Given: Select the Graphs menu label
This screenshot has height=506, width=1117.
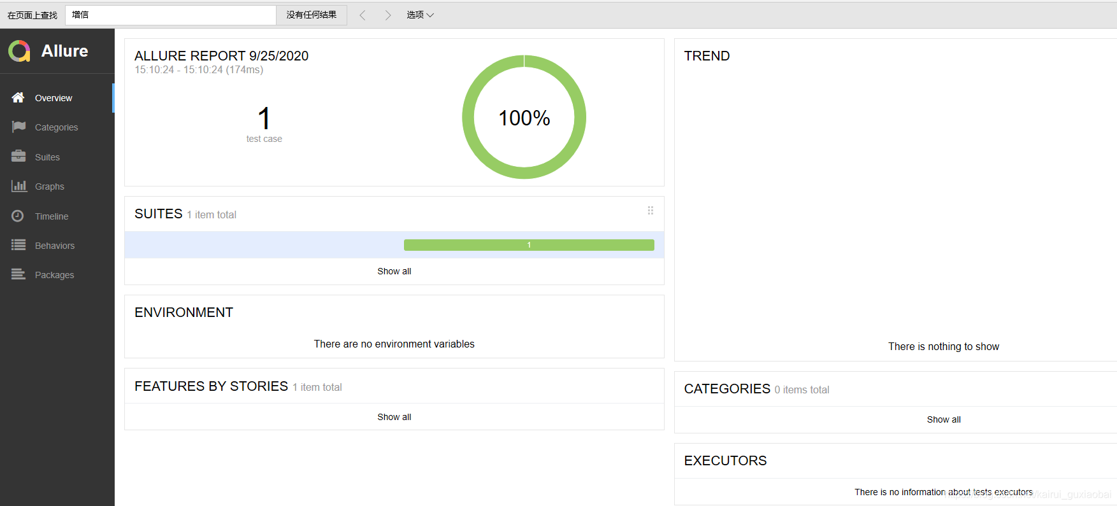Looking at the screenshot, I should (50, 186).
